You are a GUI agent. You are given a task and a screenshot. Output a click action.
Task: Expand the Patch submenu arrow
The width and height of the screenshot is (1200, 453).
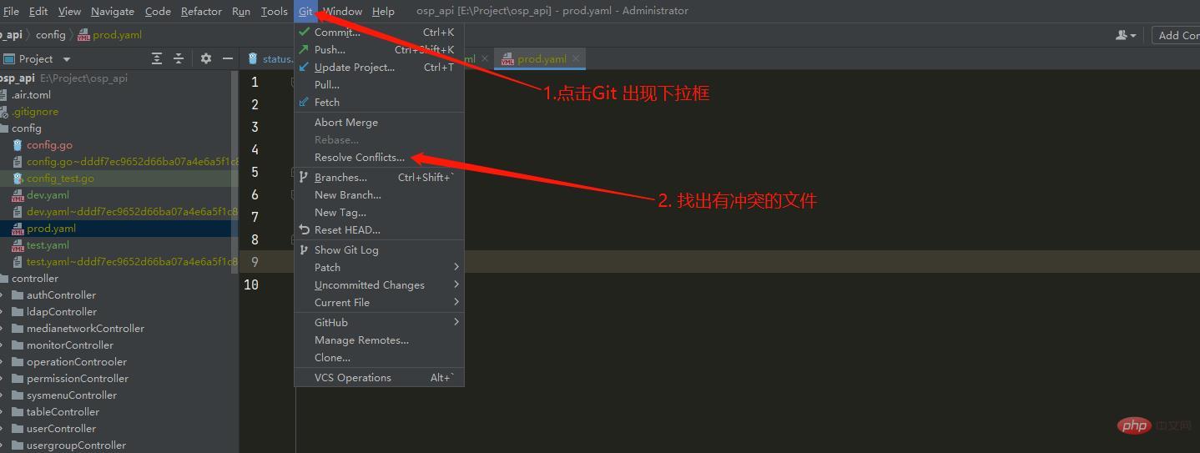pyautogui.click(x=456, y=267)
